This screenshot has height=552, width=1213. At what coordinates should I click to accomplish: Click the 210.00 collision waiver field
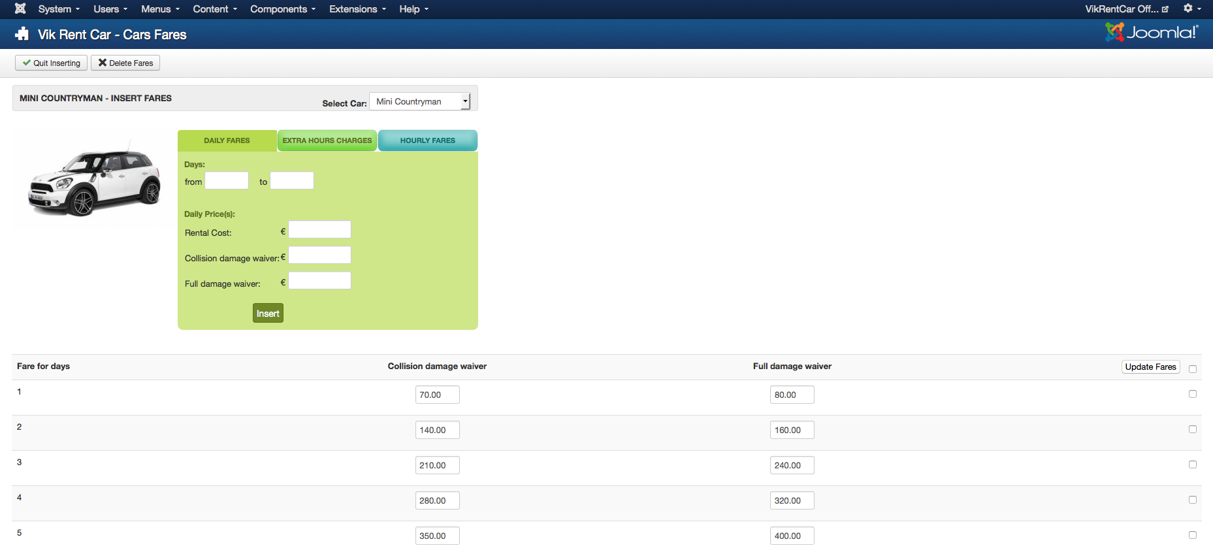click(x=438, y=465)
